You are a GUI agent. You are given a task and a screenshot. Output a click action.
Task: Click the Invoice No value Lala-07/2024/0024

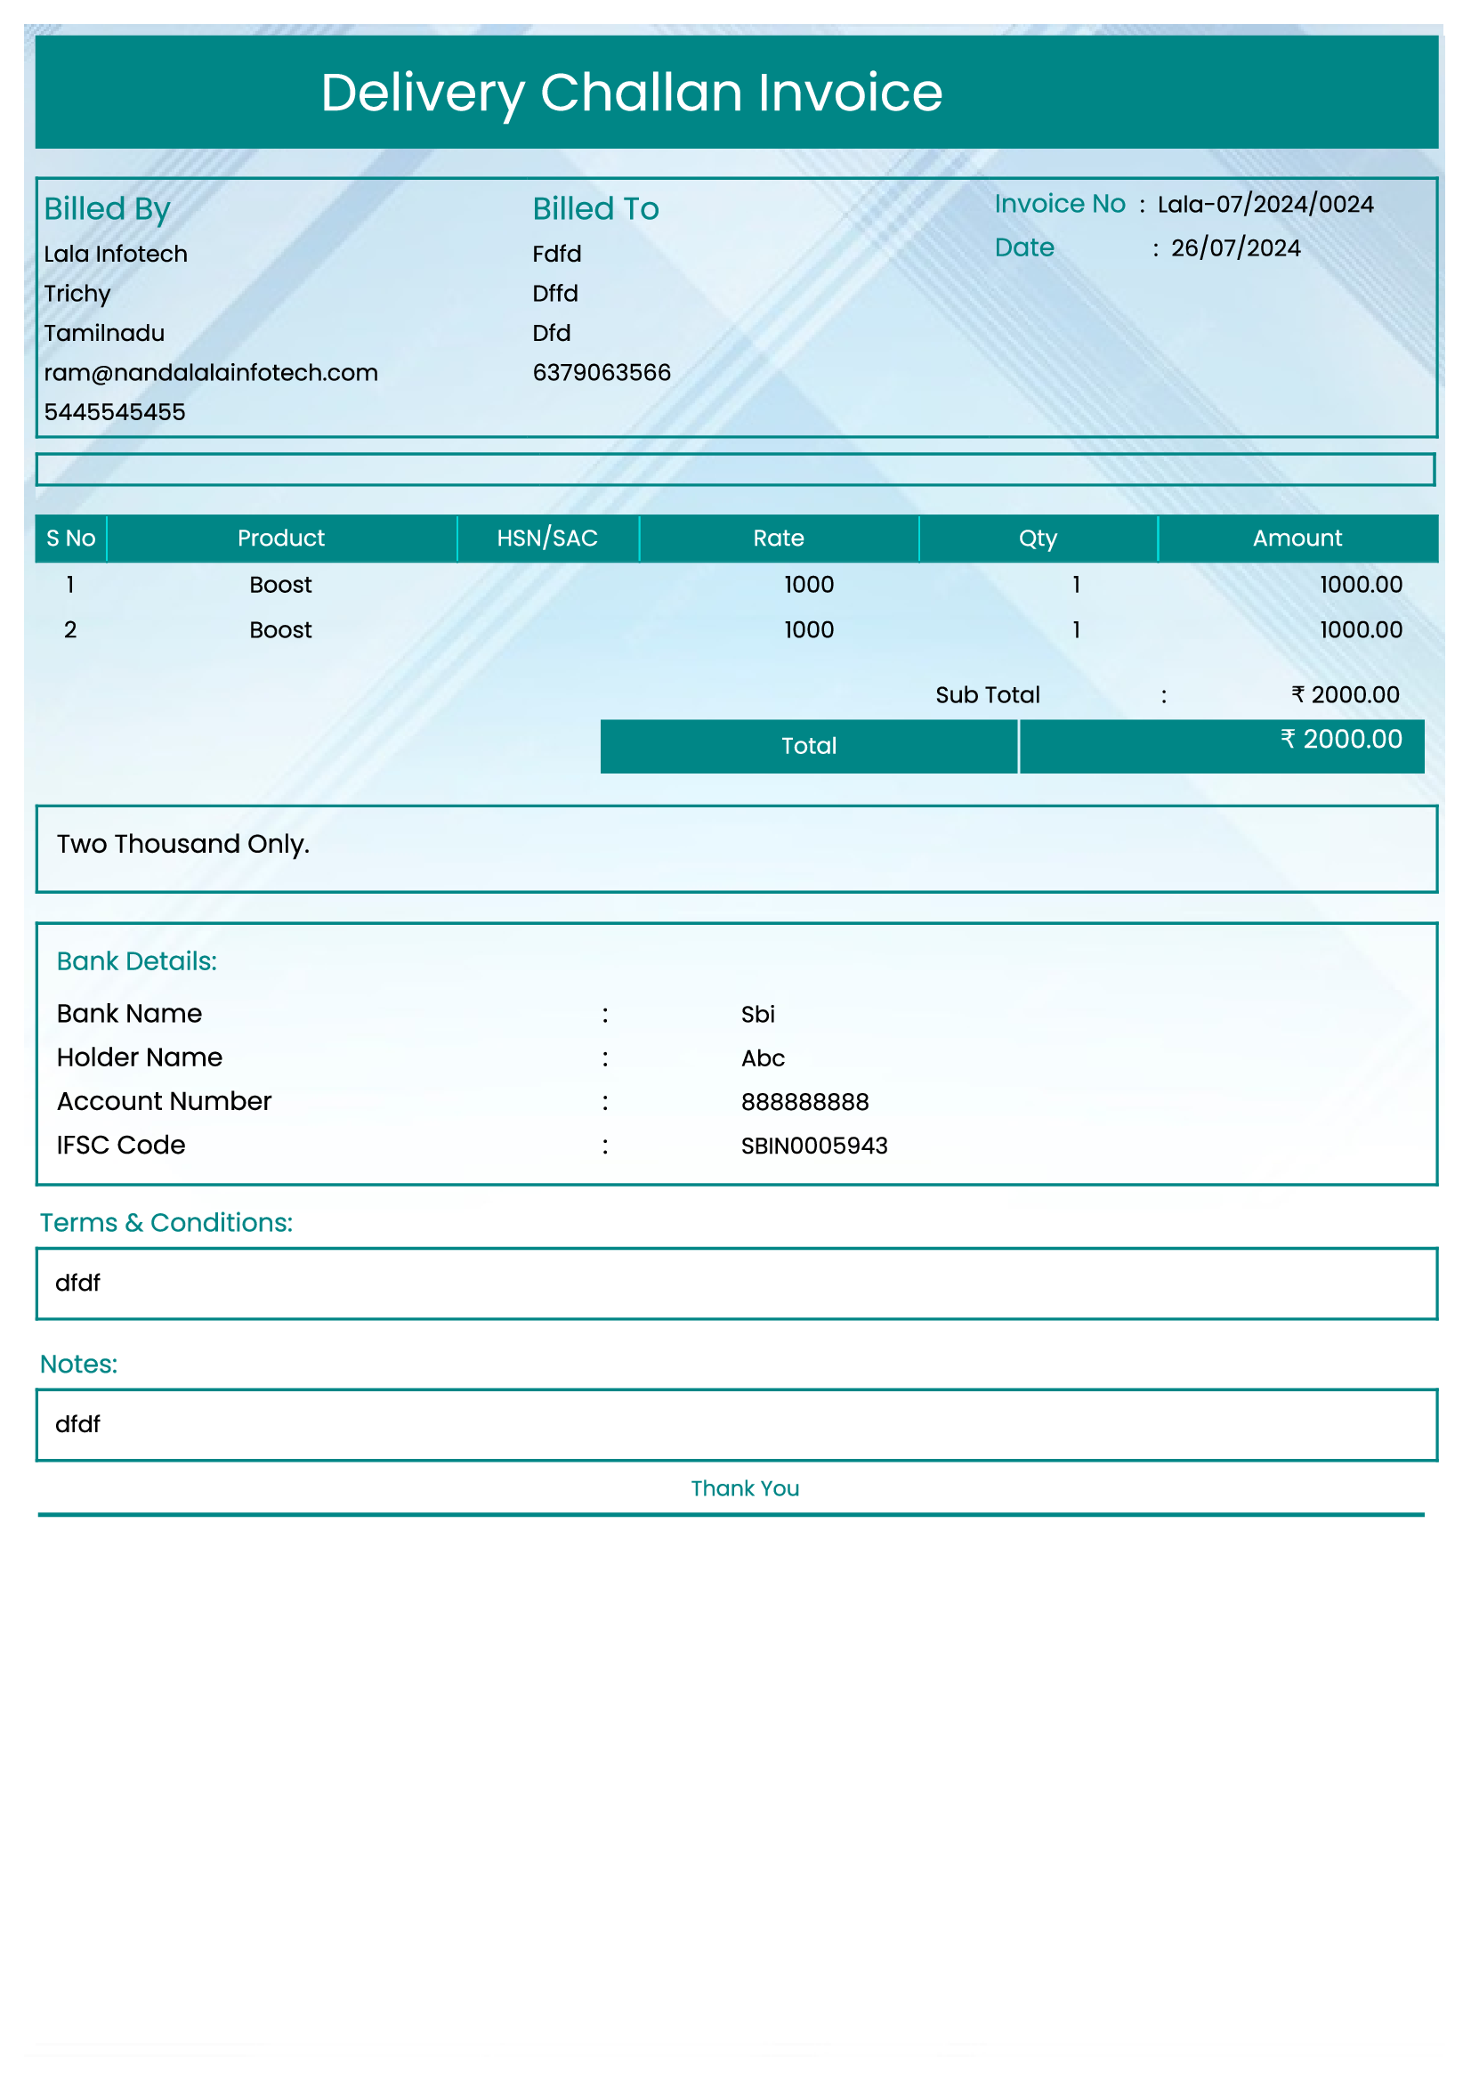tap(1265, 204)
